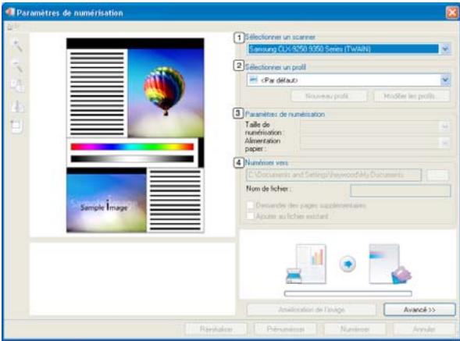Click the Alimentation papier label
460x341 pixels.
(x=262, y=145)
